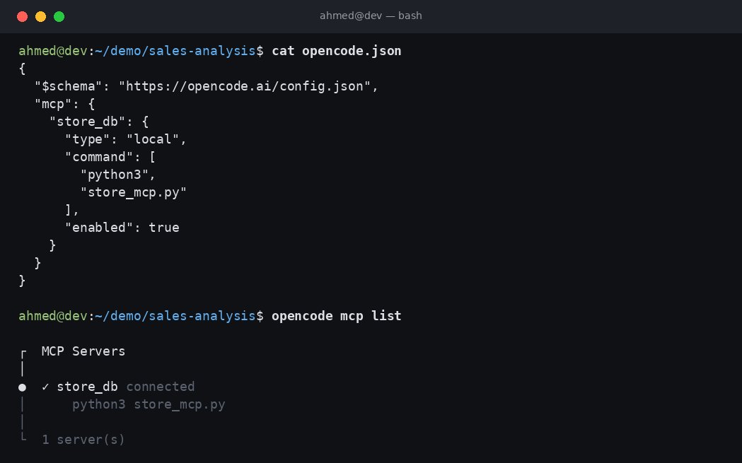
Task: Click the opencode mcp list command
Action: pos(337,315)
